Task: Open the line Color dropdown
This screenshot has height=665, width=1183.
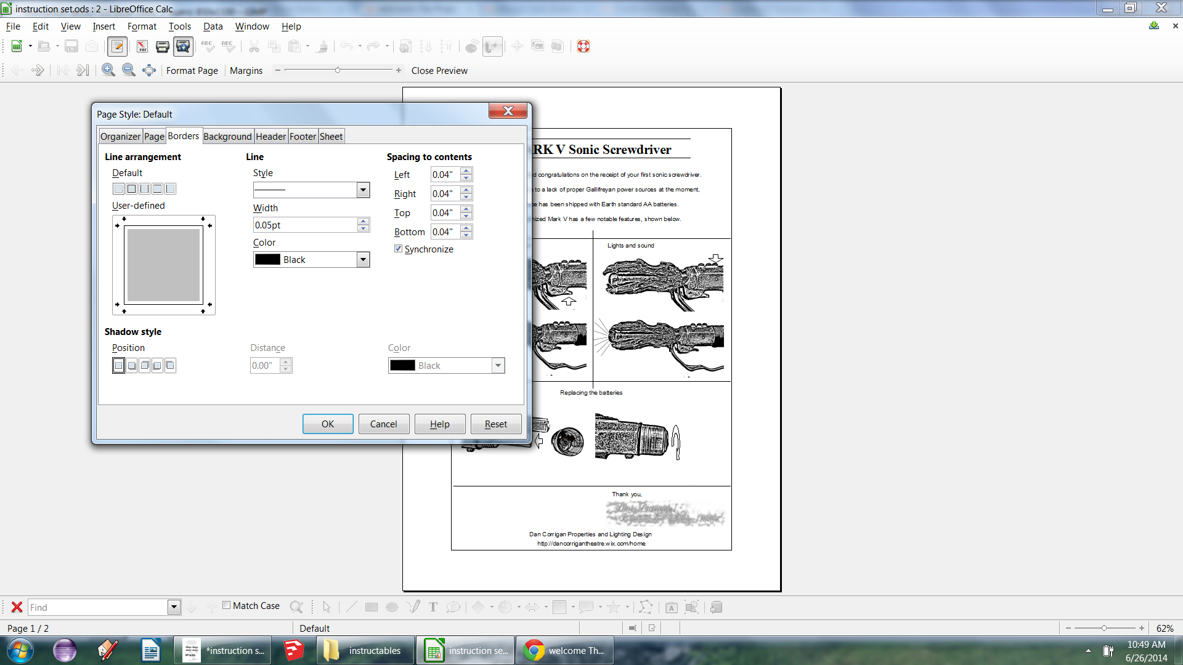Action: 363,260
